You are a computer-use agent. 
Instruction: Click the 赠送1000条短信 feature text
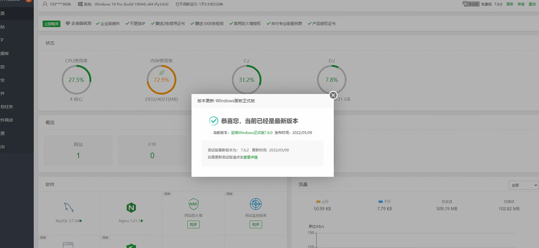(x=209, y=24)
